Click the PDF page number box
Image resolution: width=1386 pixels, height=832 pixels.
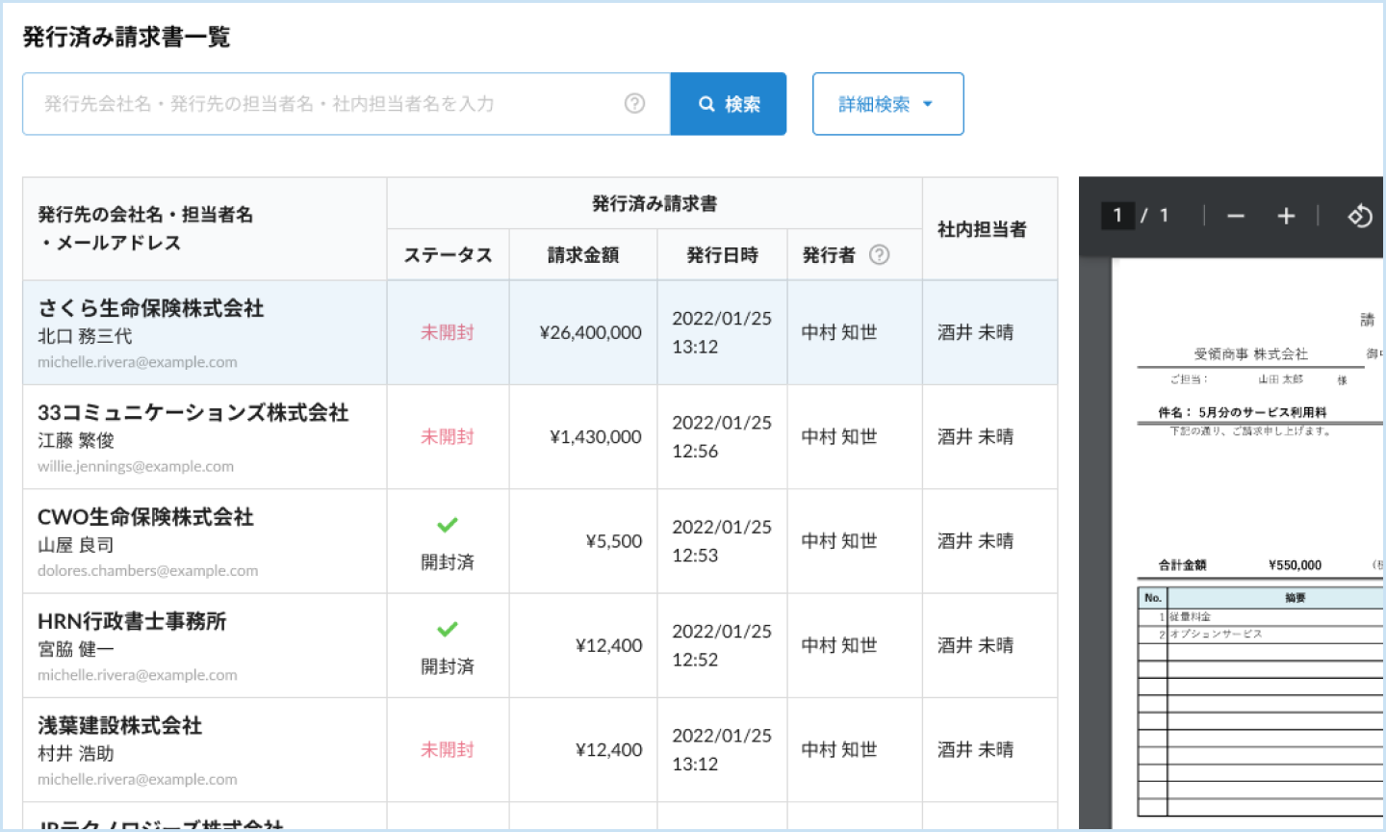pos(1116,216)
